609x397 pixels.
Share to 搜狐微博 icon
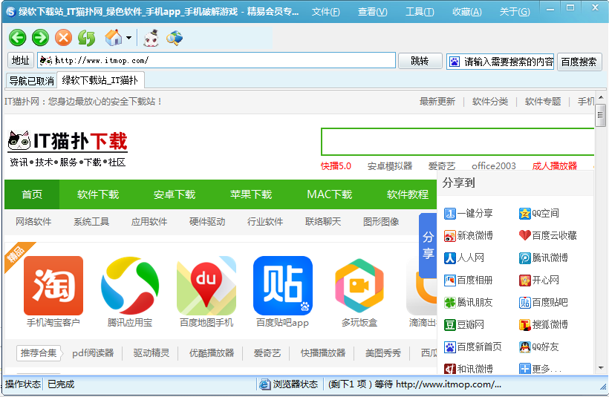click(x=525, y=325)
